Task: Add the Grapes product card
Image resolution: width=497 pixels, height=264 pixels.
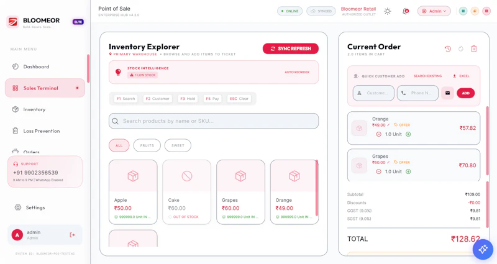Action: [x=240, y=192]
